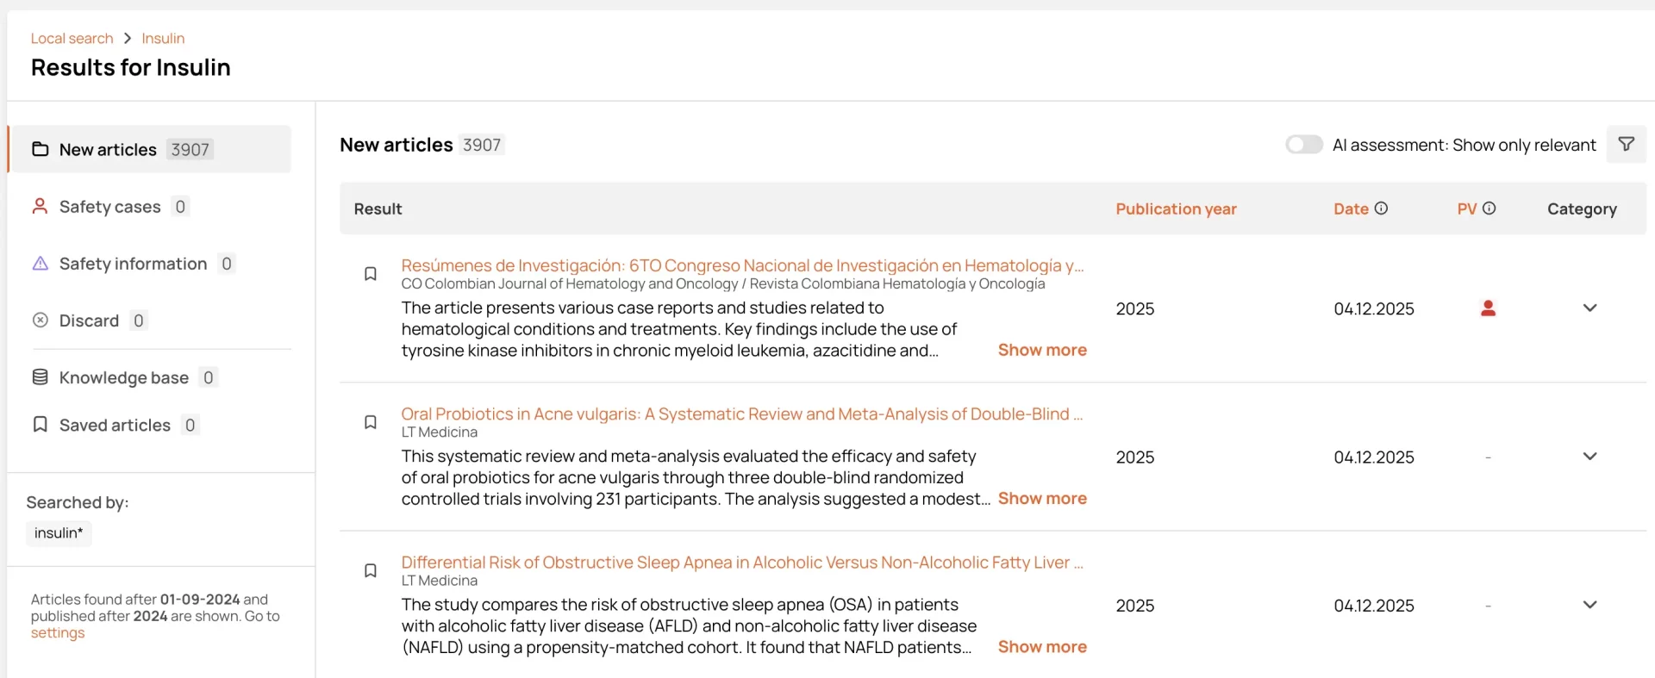Open the Safety information section
Viewport: 1655px width, 678px height.
[133, 264]
